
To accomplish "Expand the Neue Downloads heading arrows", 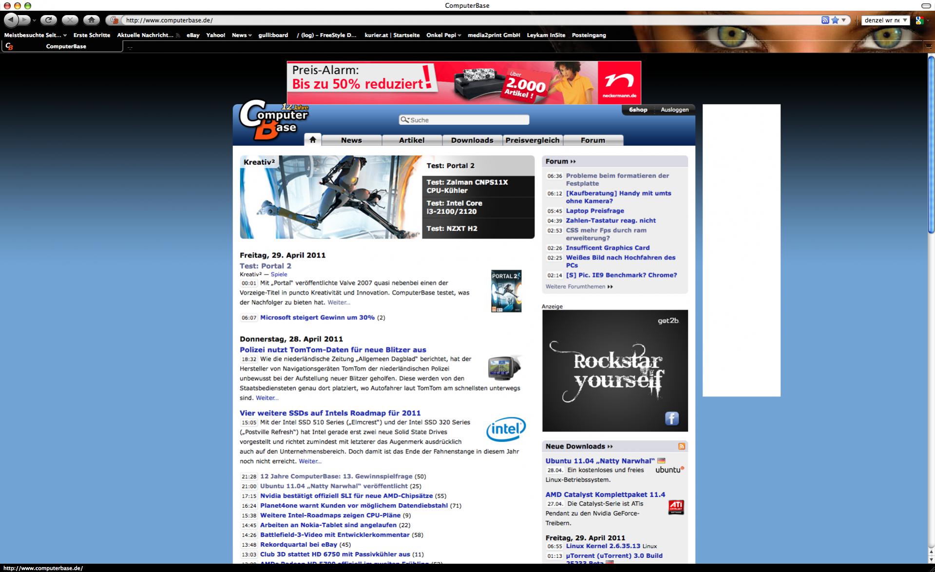I will [610, 446].
